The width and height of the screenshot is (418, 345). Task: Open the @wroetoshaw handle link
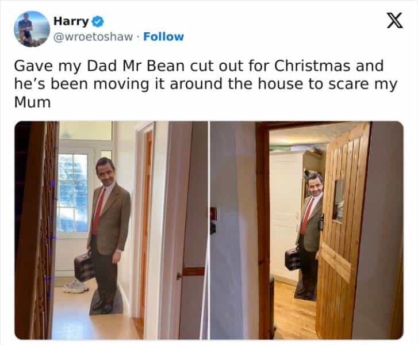pos(93,37)
